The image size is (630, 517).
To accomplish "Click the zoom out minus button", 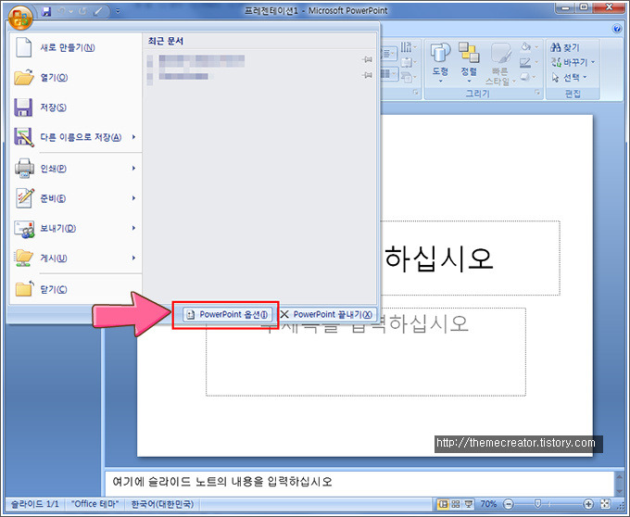I will click(x=509, y=504).
